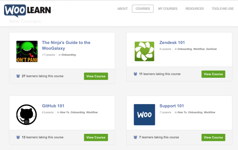Click '13 learners taking this course' text

click(x=42, y=137)
